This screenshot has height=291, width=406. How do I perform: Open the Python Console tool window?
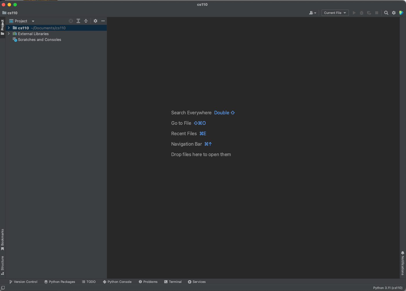click(x=117, y=282)
